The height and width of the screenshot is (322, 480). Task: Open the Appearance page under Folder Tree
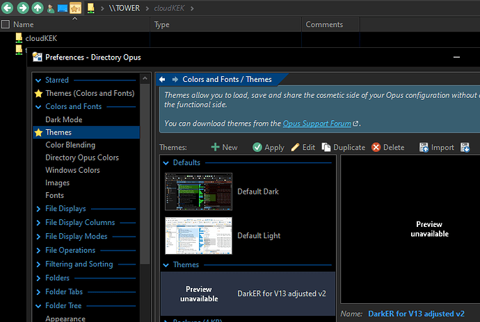tap(65, 319)
